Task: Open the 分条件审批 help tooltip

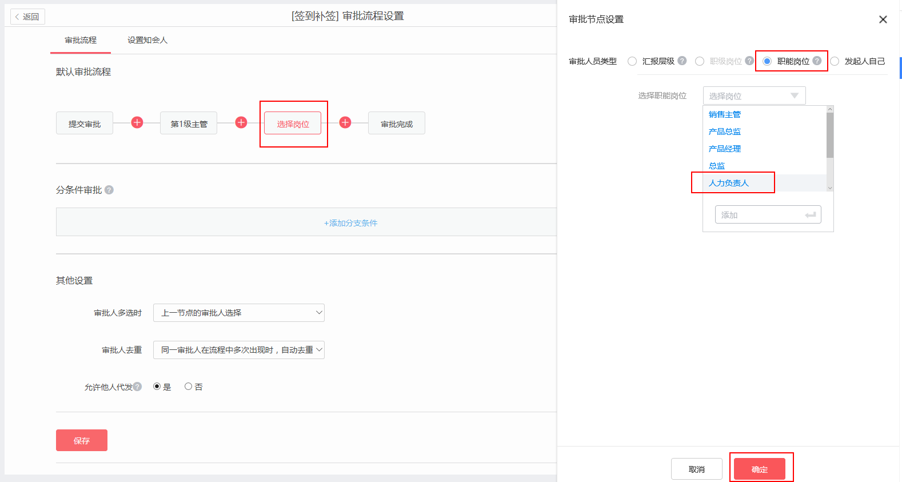Action: [109, 190]
